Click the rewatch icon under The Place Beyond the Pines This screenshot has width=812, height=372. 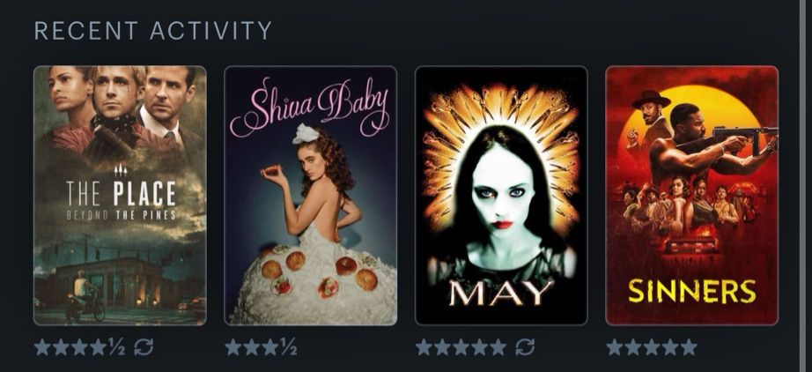(x=144, y=347)
